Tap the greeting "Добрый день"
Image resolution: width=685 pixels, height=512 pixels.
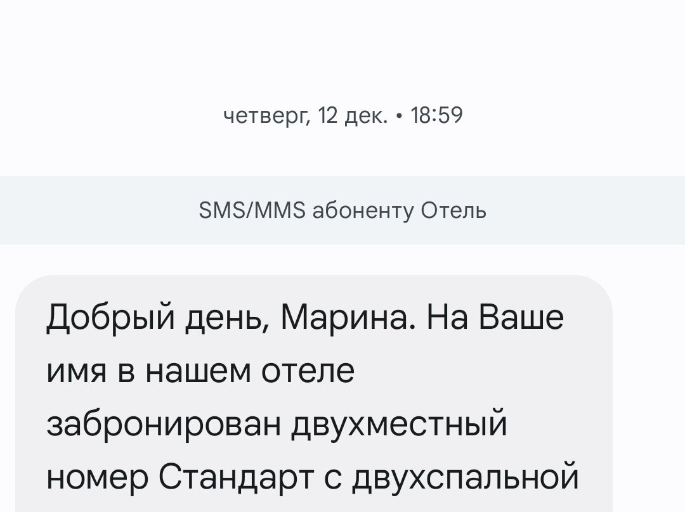156,317
